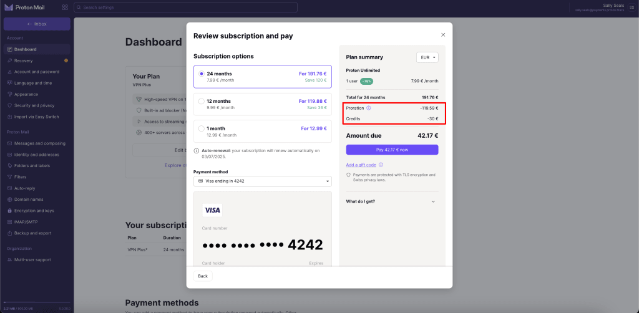Viewport: 639px width, 313px height.
Task: Open Recovery settings in sidebar
Action: coord(37,60)
